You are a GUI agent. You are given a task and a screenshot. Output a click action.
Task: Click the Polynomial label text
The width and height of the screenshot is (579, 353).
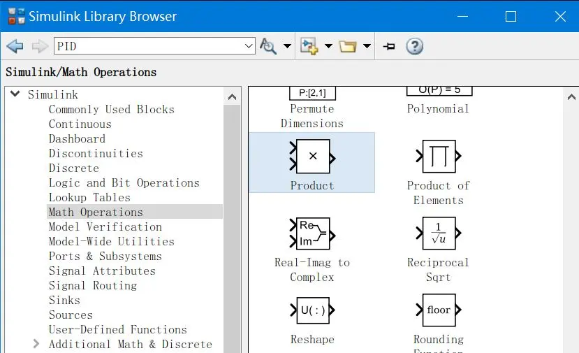[x=438, y=108]
